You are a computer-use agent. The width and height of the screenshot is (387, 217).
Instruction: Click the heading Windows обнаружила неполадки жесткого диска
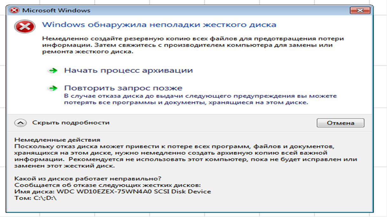(x=159, y=25)
